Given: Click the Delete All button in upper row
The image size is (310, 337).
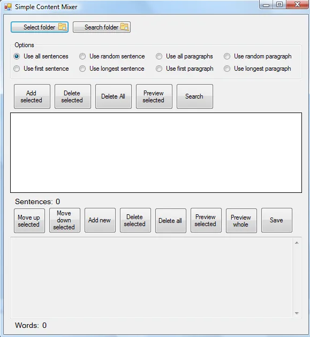Looking at the screenshot, I should pos(114,96).
